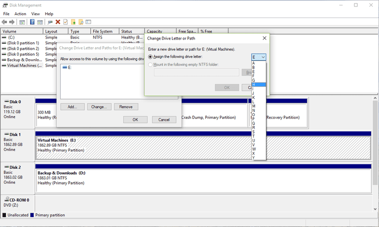This screenshot has height=227, width=379.
Task: Toggle the Show/Hide Action Pane toolbar icon
Action: (40, 22)
